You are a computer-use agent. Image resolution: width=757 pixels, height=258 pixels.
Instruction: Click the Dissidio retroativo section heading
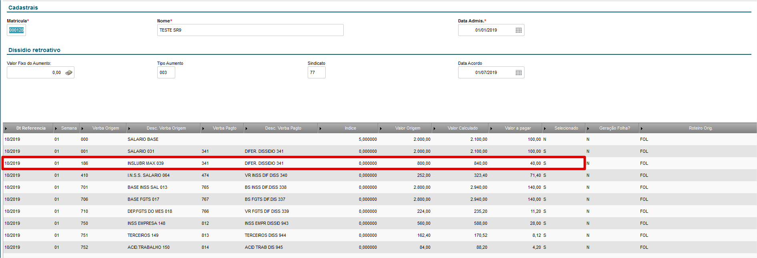pos(34,50)
